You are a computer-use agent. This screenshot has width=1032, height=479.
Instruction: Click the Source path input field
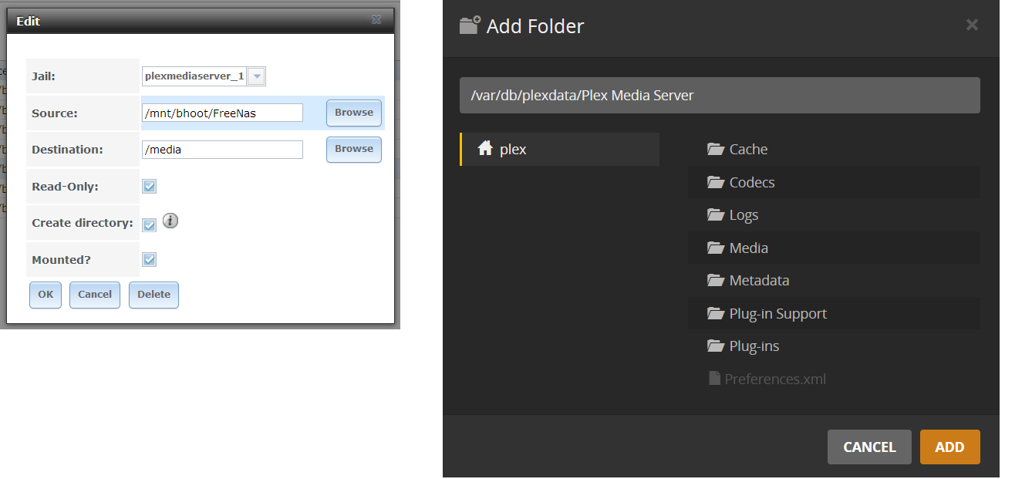click(x=222, y=113)
